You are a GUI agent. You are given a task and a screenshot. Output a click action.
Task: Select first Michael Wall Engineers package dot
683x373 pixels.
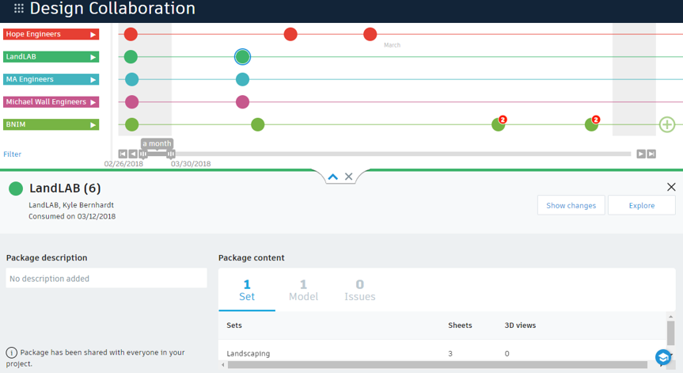[131, 102]
